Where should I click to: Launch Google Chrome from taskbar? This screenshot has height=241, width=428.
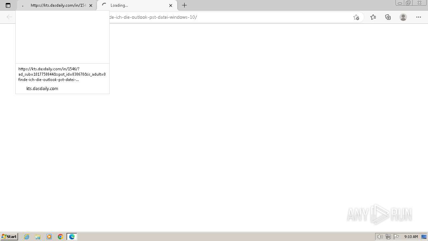pyautogui.click(x=61, y=237)
